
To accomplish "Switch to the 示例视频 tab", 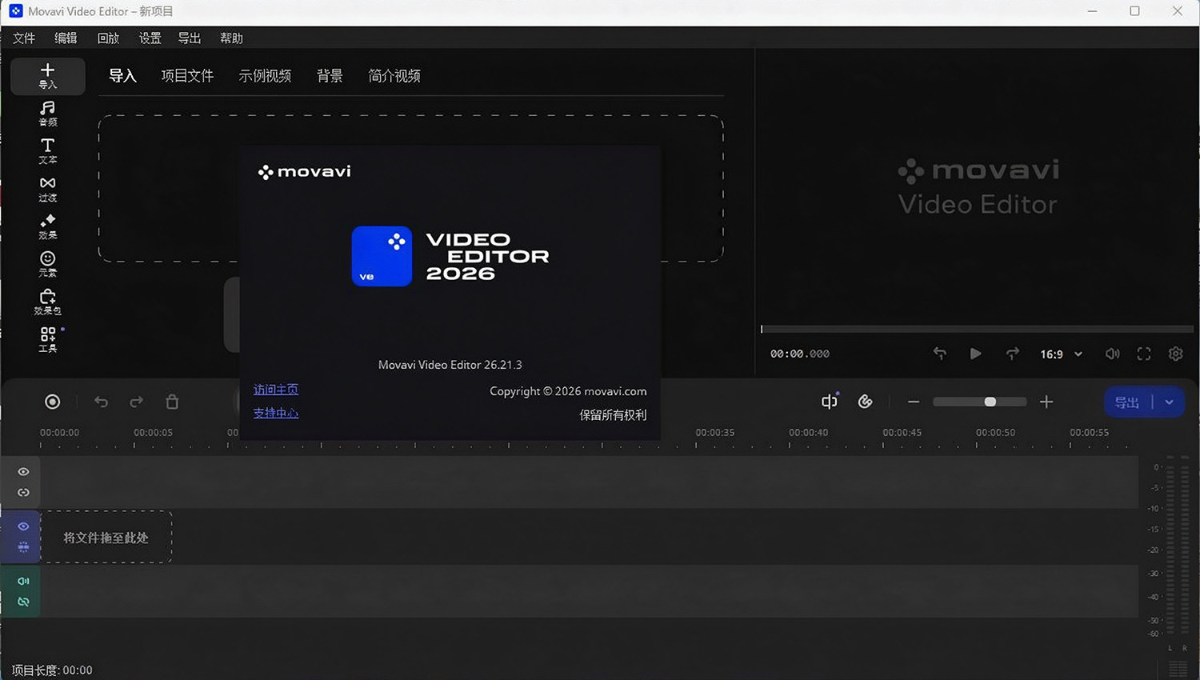I will coord(265,76).
